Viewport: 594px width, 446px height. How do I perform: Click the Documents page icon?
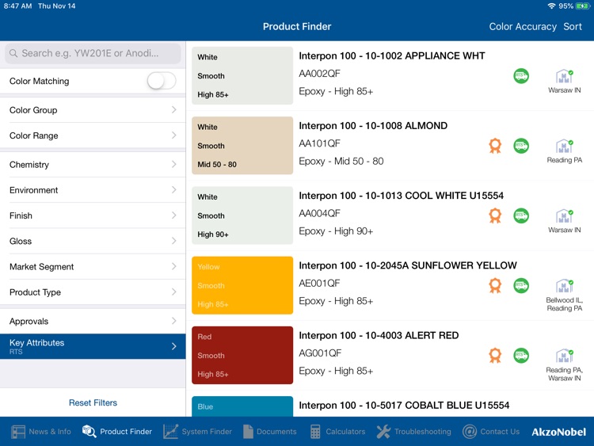[248, 431]
